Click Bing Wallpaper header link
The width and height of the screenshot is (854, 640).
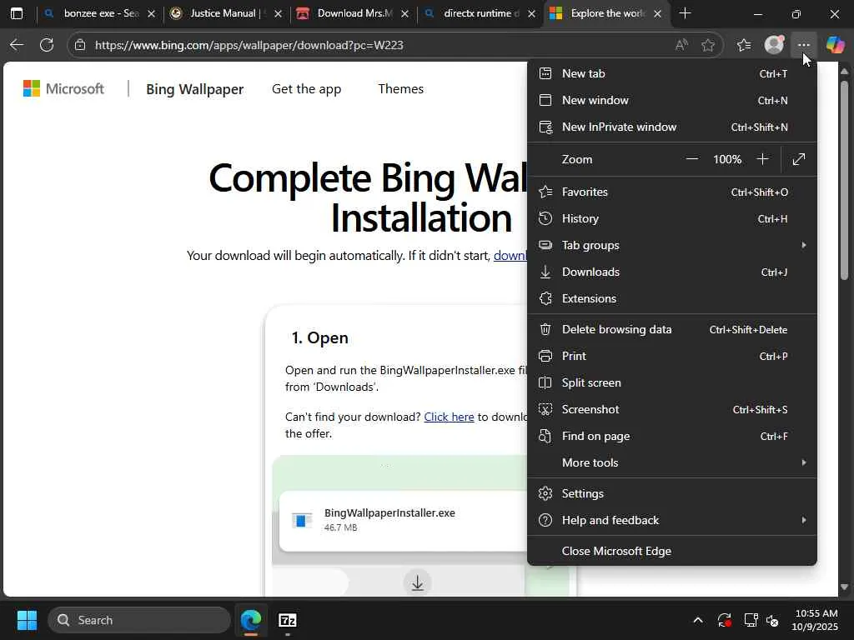195,89
